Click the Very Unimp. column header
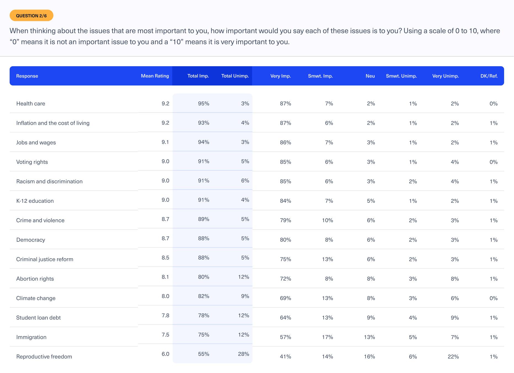The height and width of the screenshot is (373, 514). point(445,76)
